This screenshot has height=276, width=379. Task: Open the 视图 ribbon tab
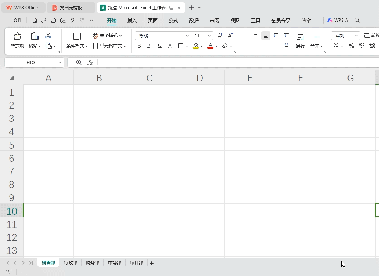235,21
